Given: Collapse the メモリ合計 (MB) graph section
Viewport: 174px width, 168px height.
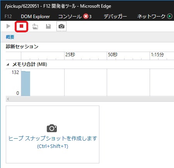Looking at the screenshot, I should click(8, 64).
